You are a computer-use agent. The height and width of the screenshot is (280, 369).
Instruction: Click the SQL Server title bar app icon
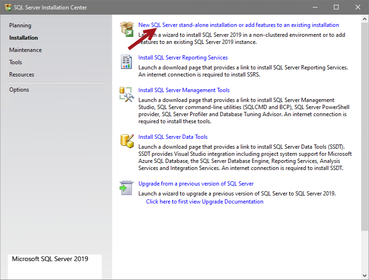8,7
